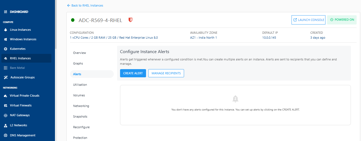
Task: Click the instance name ADC-R569-4-RHEL
Action: pos(100,20)
